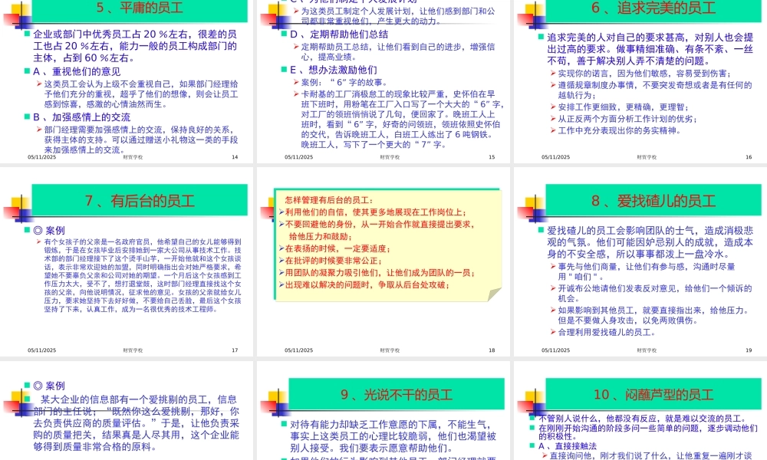Click page number 15

[x=492, y=157]
